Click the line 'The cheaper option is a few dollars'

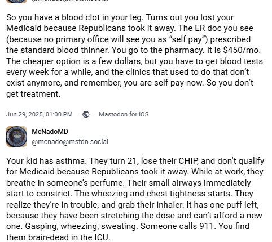pos(74,61)
